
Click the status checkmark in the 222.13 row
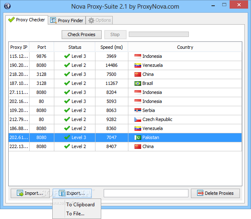67,146
